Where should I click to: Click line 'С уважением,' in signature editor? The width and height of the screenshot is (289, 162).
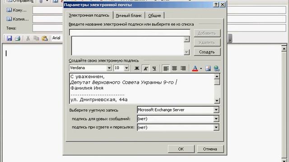[87, 76]
